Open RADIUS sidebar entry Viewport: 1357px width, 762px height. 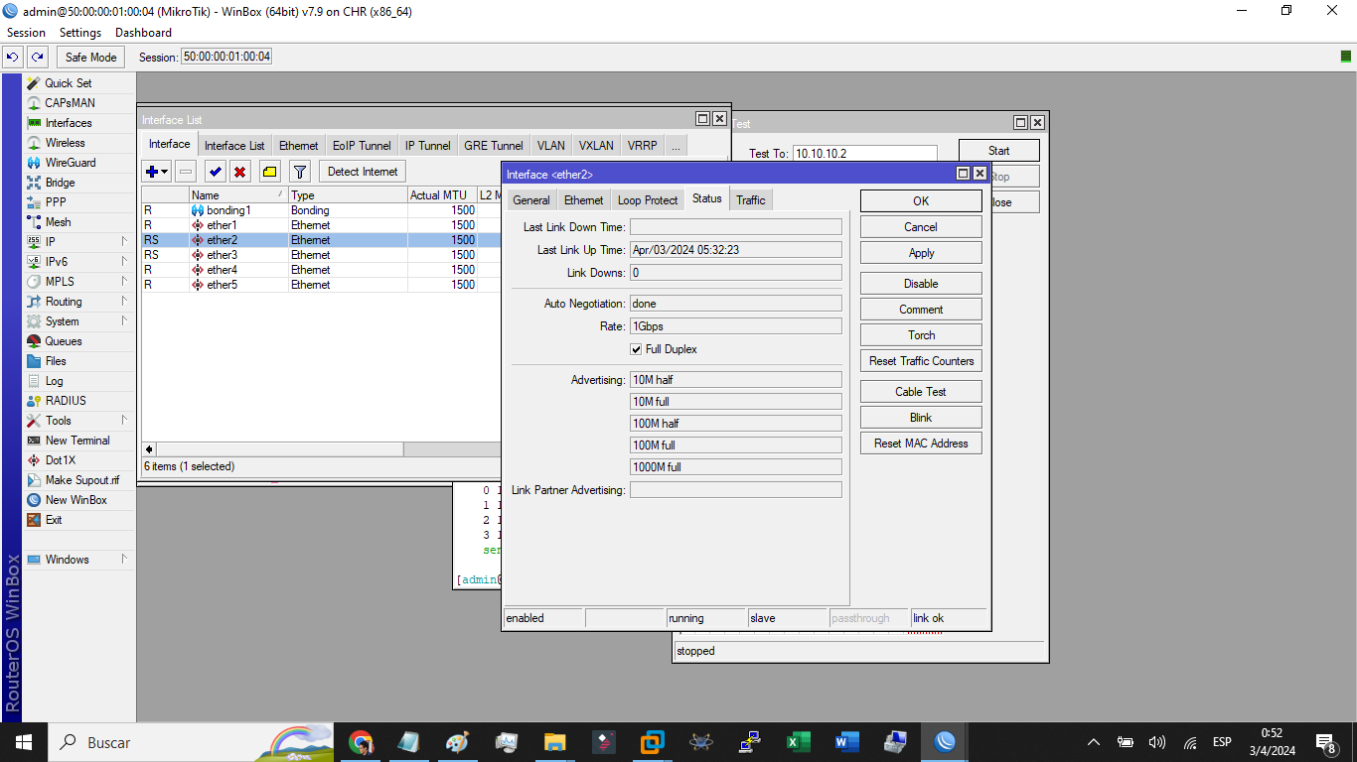click(x=66, y=401)
